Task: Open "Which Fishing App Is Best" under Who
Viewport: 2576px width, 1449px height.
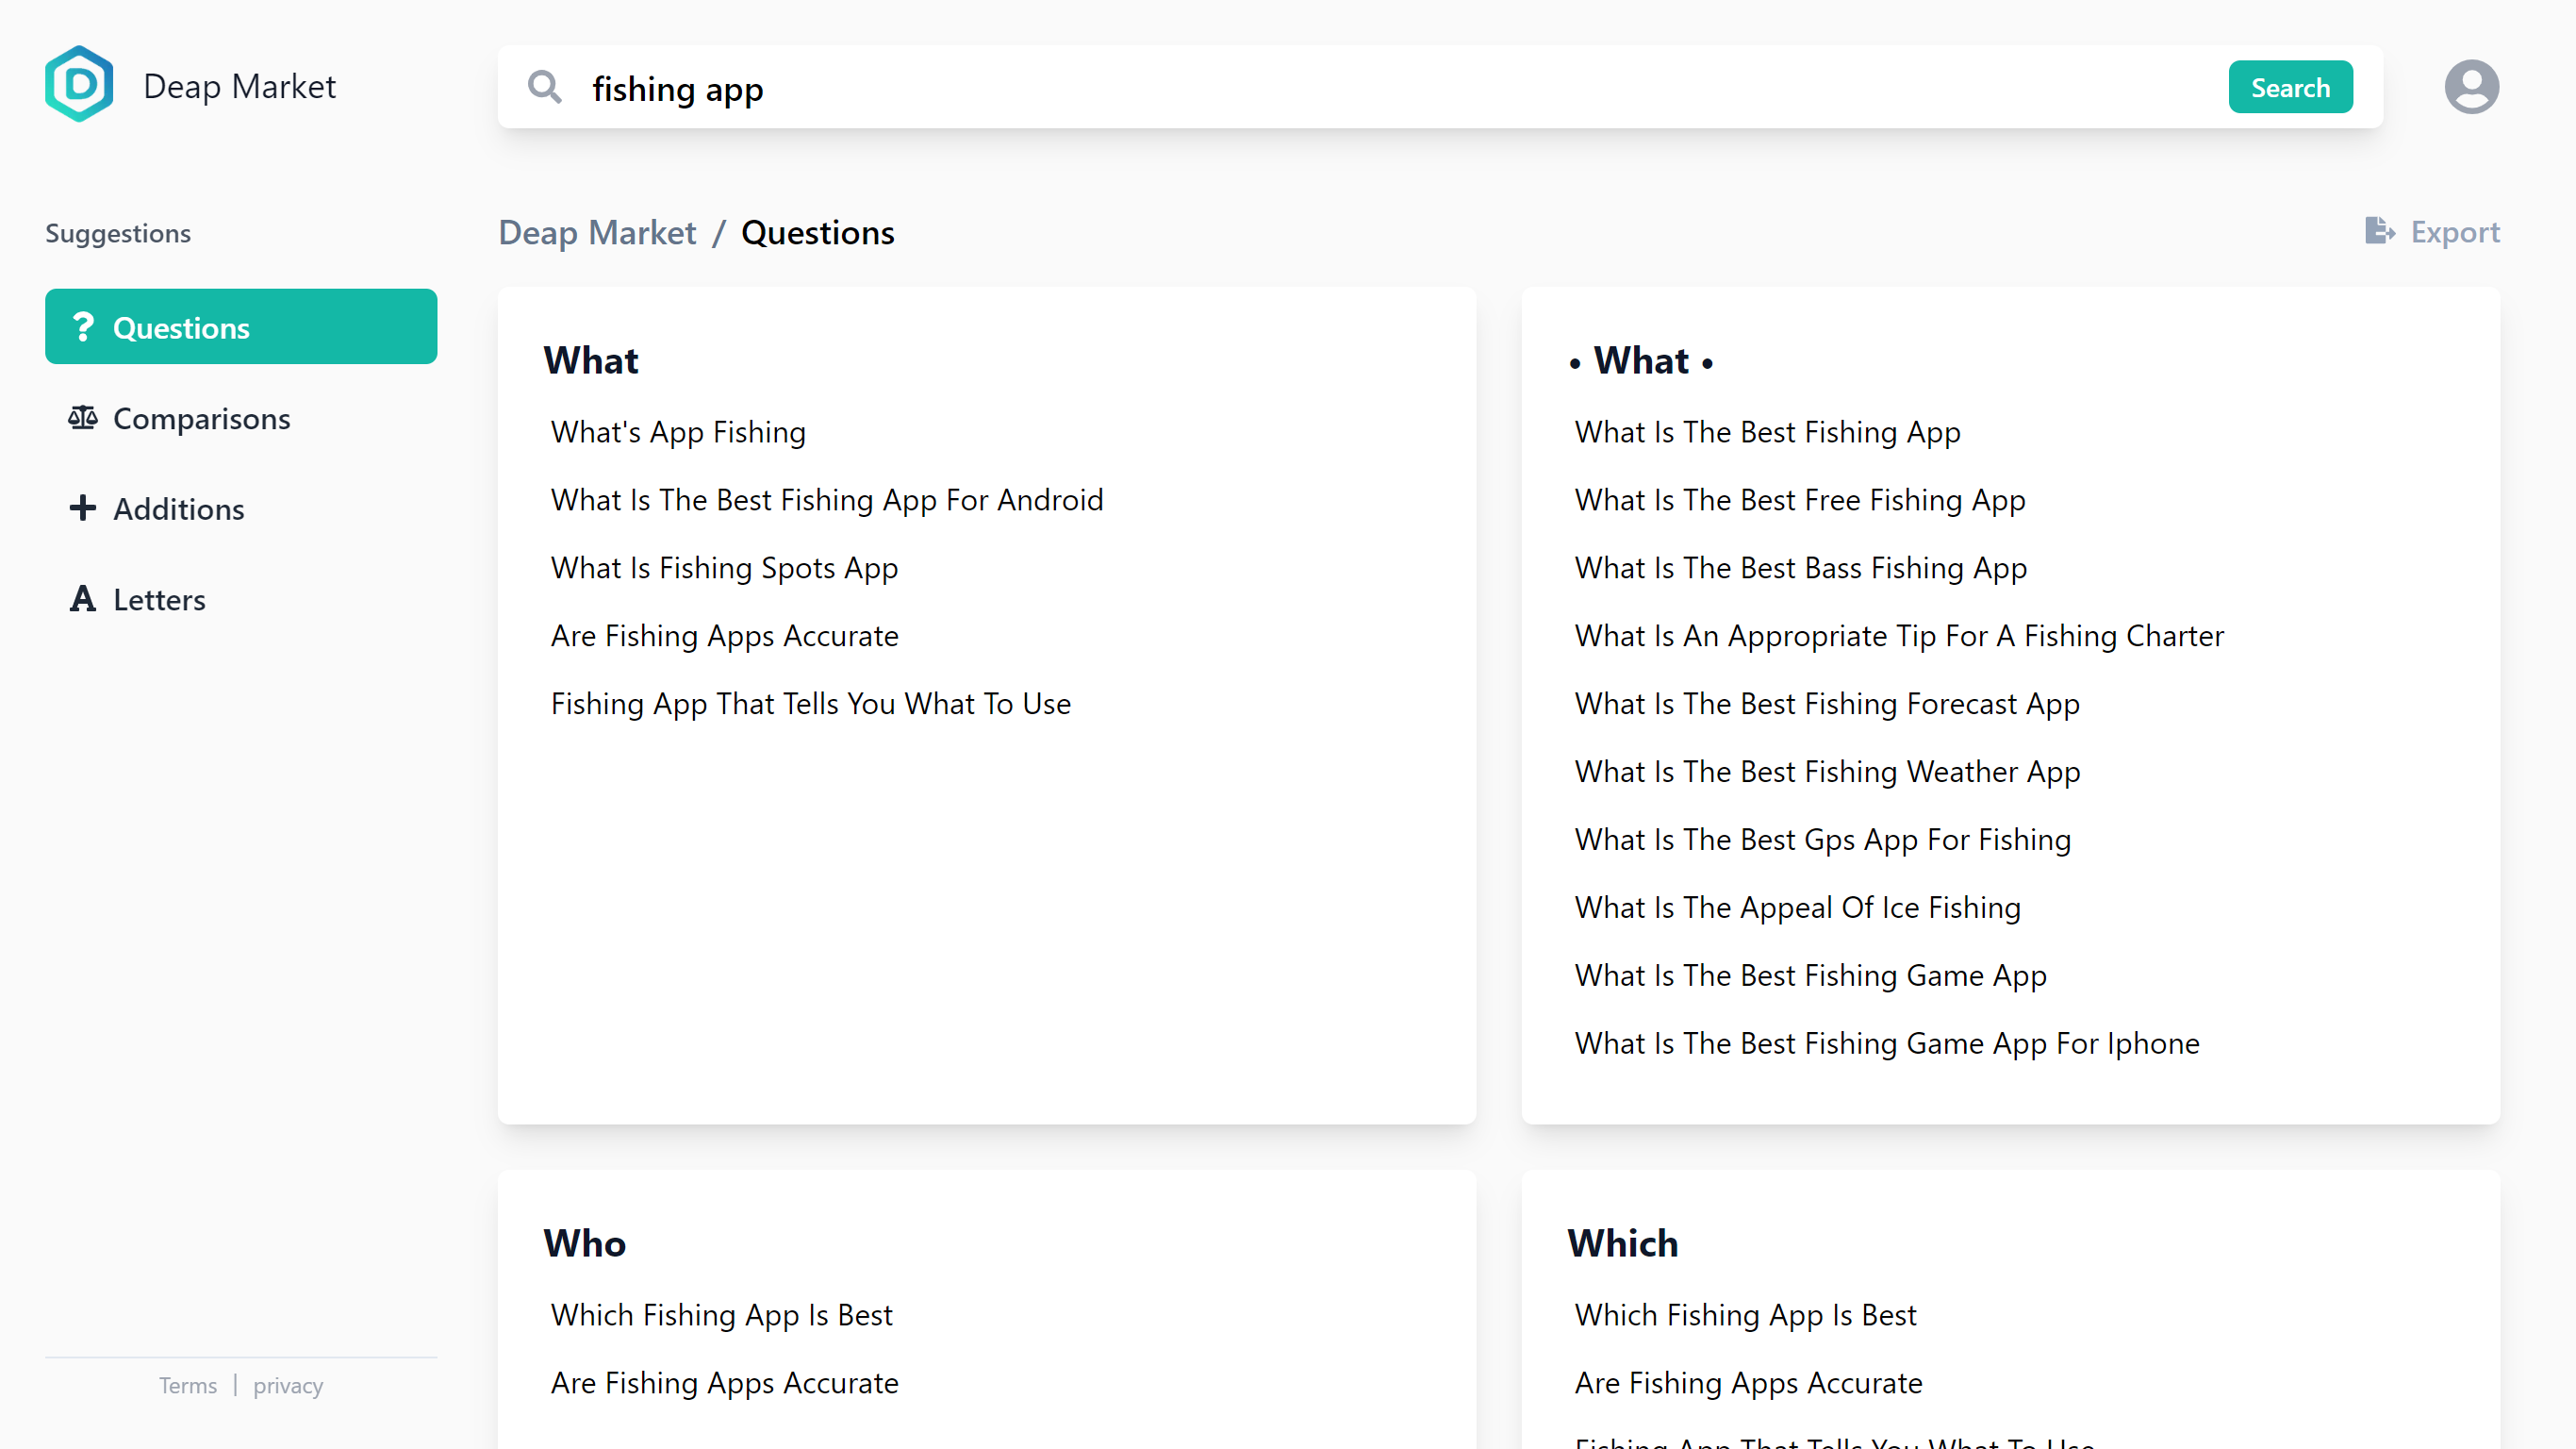Action: pos(721,1314)
